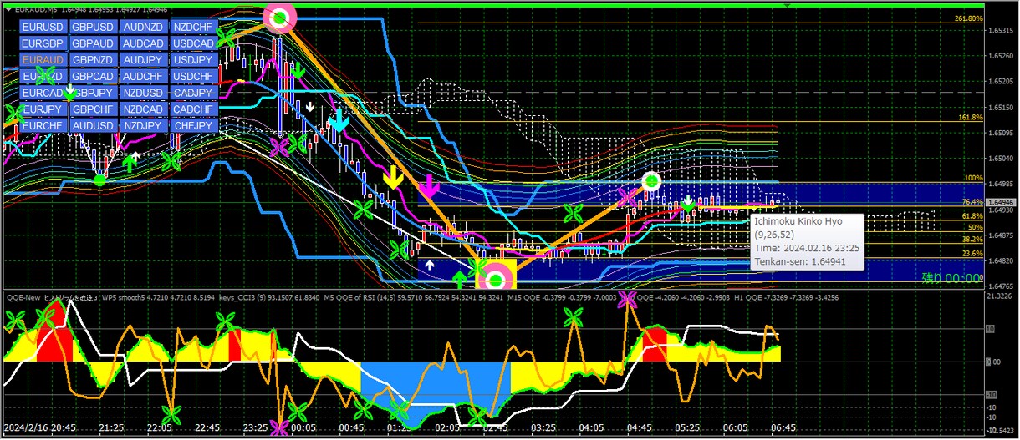This screenshot has width=1020, height=440.
Task: Open the NZDCHF symbol chart
Action: pyautogui.click(x=193, y=27)
